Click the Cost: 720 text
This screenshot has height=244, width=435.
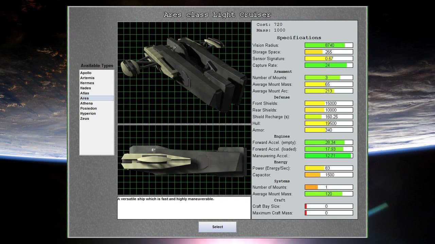click(269, 24)
